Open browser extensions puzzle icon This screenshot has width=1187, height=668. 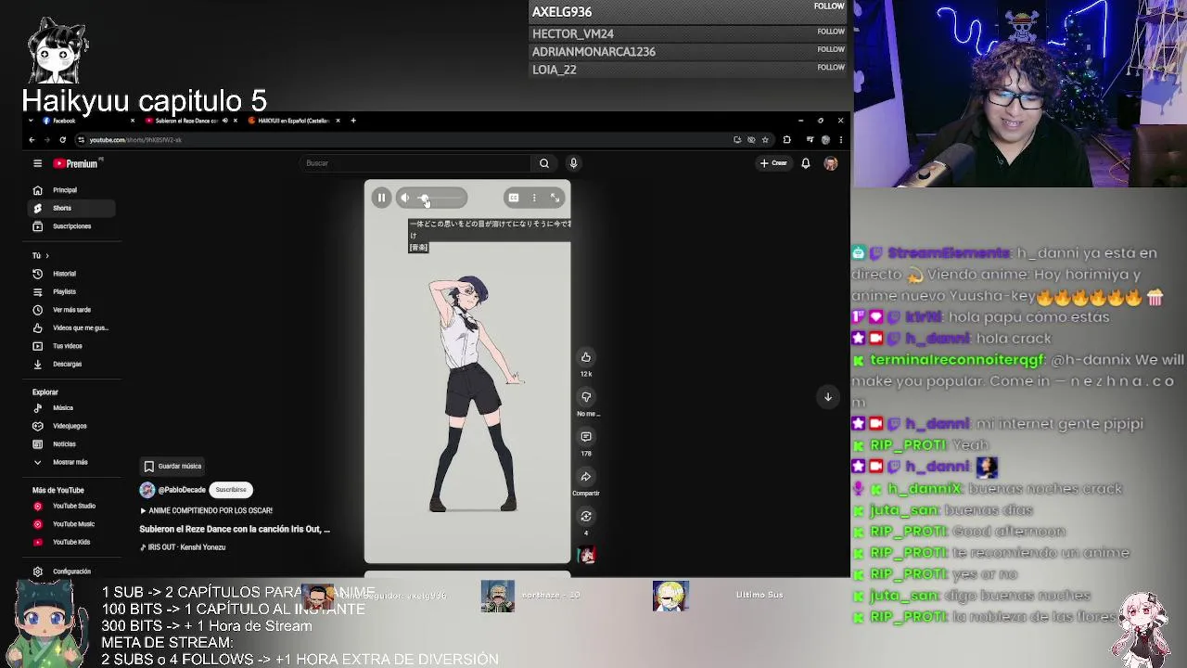tap(786, 140)
